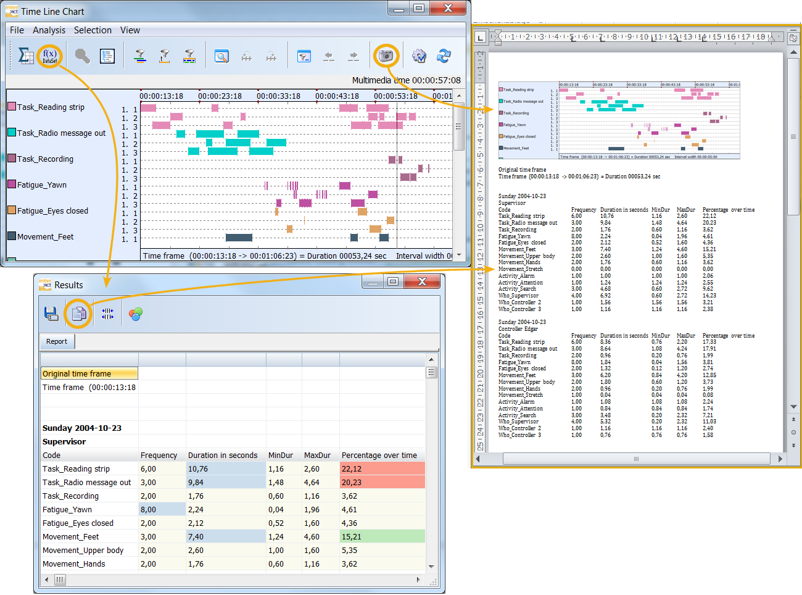Click the Original time frame cell
802x595 pixels.
(89, 373)
